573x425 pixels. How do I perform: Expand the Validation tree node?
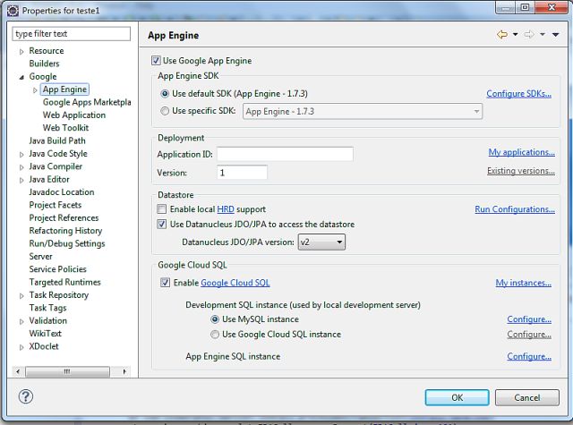(21, 320)
